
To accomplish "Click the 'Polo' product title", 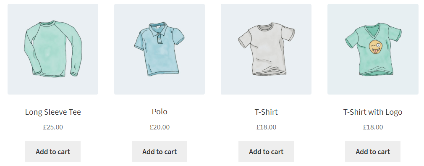I will (x=160, y=111).
